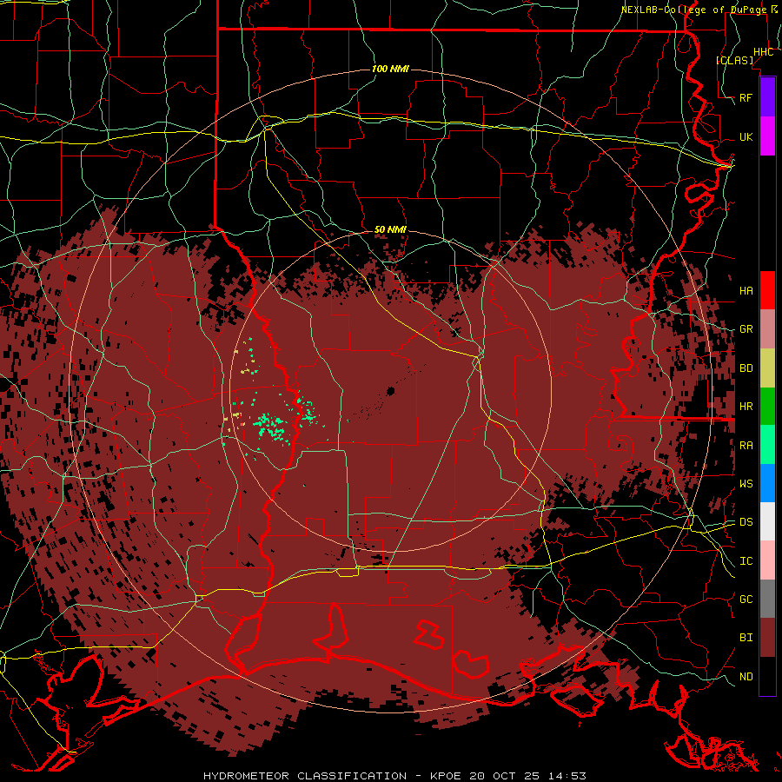Click the 'WS' legend label
Screen dimensions: 782x782
[746, 483]
